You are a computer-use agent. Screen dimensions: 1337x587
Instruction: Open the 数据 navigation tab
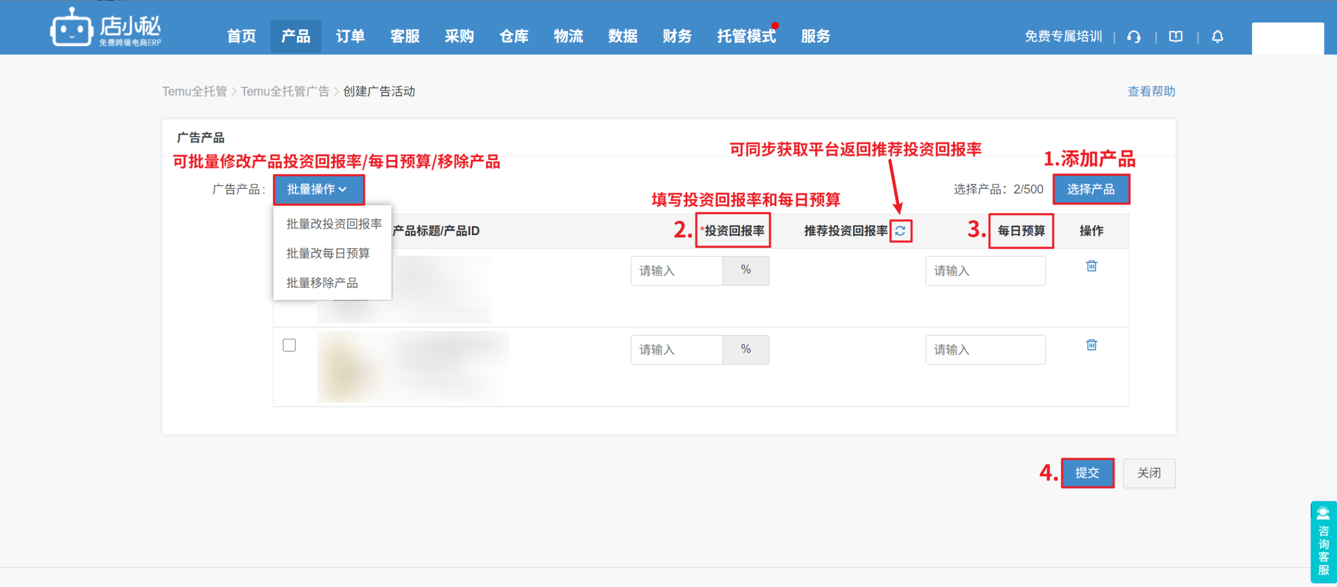click(x=622, y=36)
